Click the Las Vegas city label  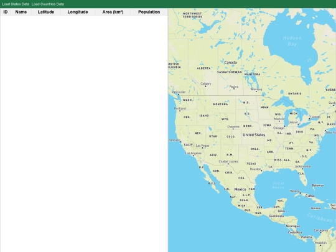202,146
